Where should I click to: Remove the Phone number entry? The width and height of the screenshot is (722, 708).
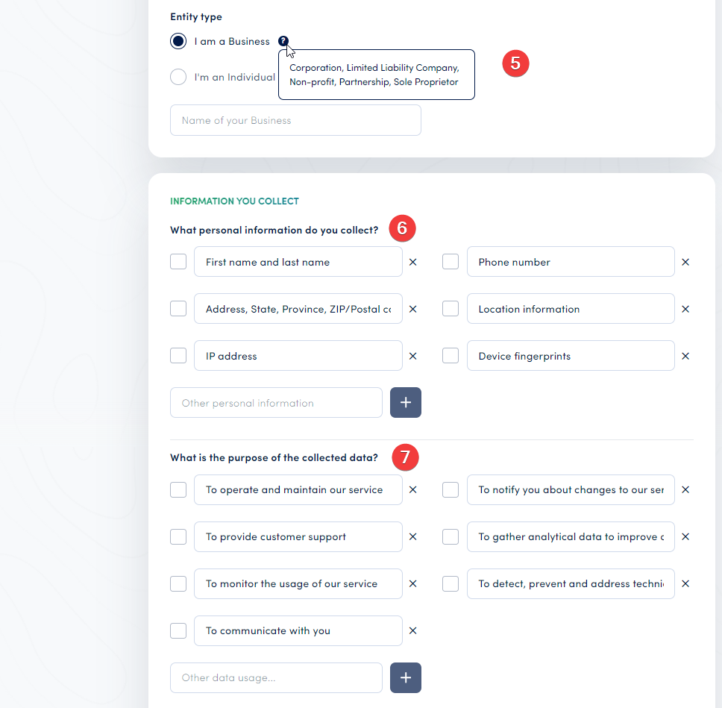click(685, 262)
